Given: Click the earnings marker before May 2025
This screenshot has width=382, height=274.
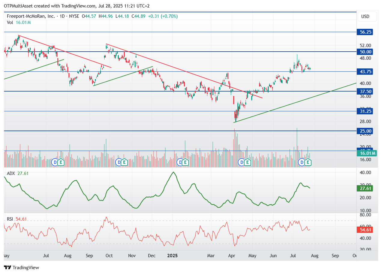Looking at the screenshot, I should [247, 162].
